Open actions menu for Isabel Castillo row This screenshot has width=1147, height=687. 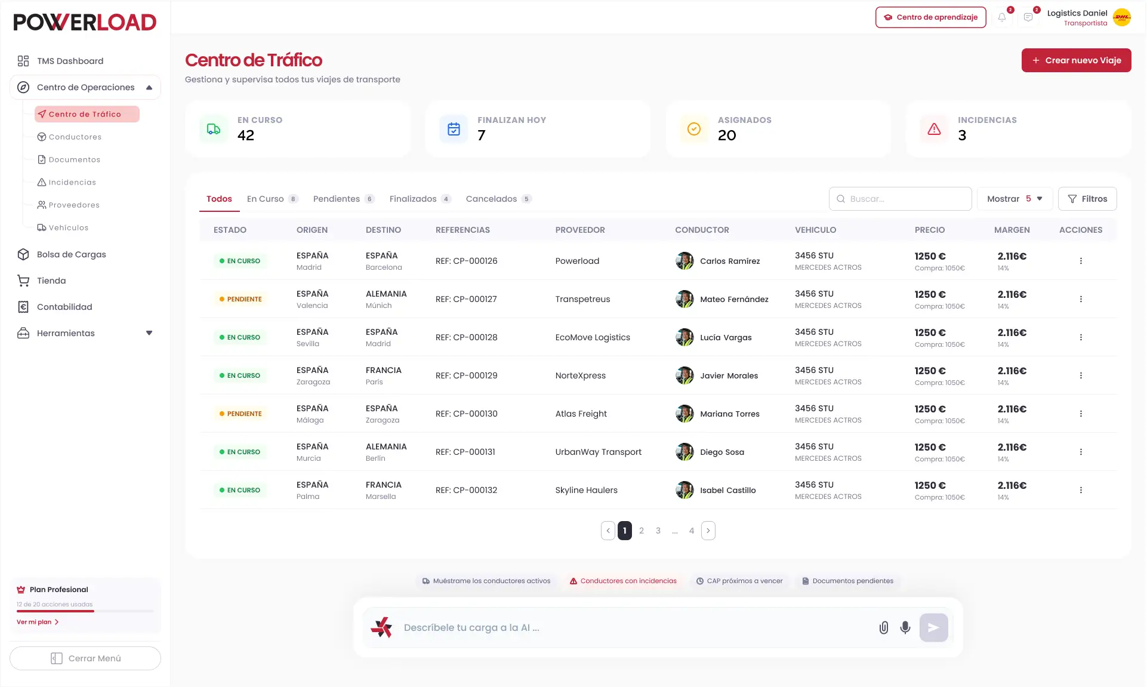pyautogui.click(x=1081, y=490)
